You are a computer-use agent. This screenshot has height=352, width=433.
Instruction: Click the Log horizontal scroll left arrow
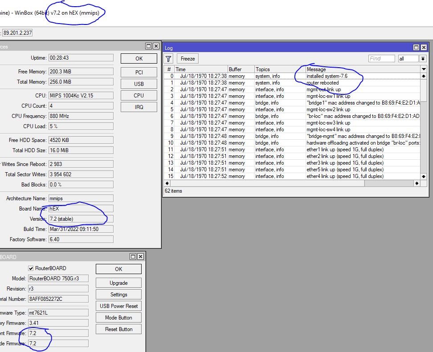[x=167, y=183]
